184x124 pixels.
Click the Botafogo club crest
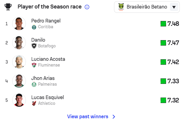[34, 46]
